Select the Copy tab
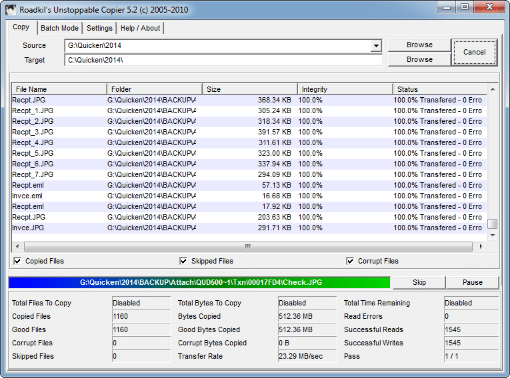Screen dimensions: 510x378 coord(21,27)
